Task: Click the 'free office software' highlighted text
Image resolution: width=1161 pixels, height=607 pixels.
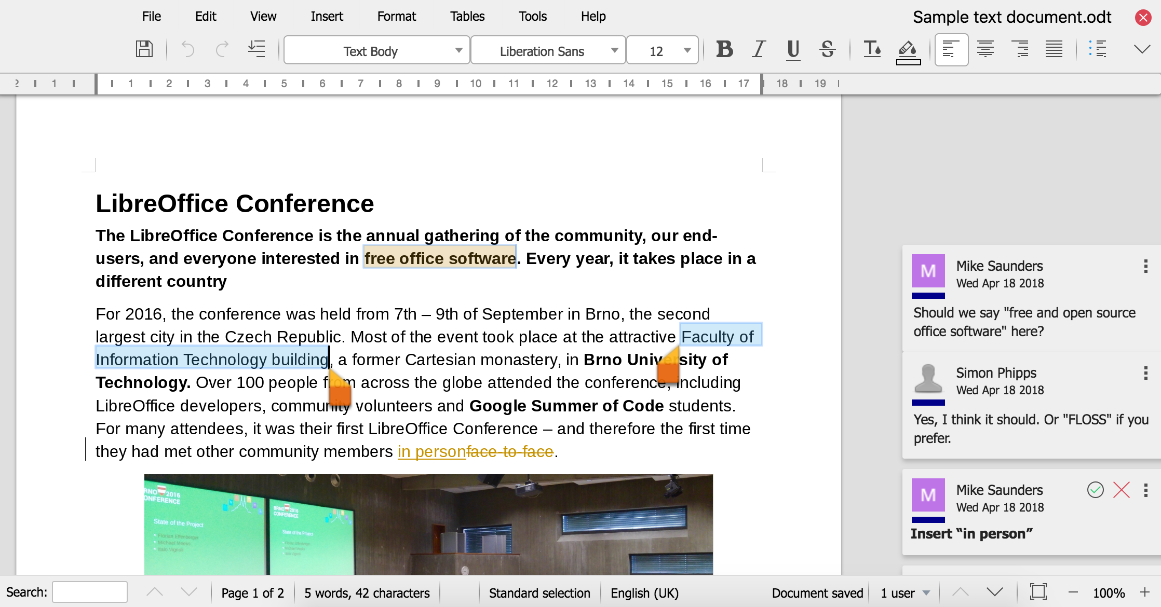Action: pyautogui.click(x=440, y=258)
